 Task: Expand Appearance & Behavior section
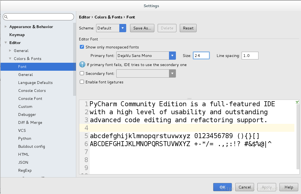6,27
